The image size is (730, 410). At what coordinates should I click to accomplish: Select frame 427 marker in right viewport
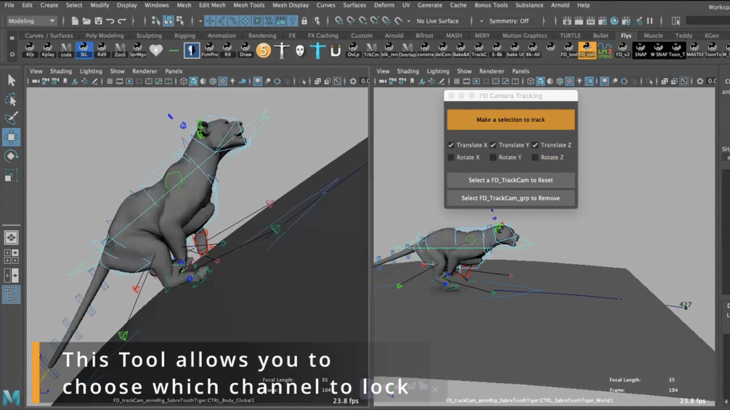(685, 305)
